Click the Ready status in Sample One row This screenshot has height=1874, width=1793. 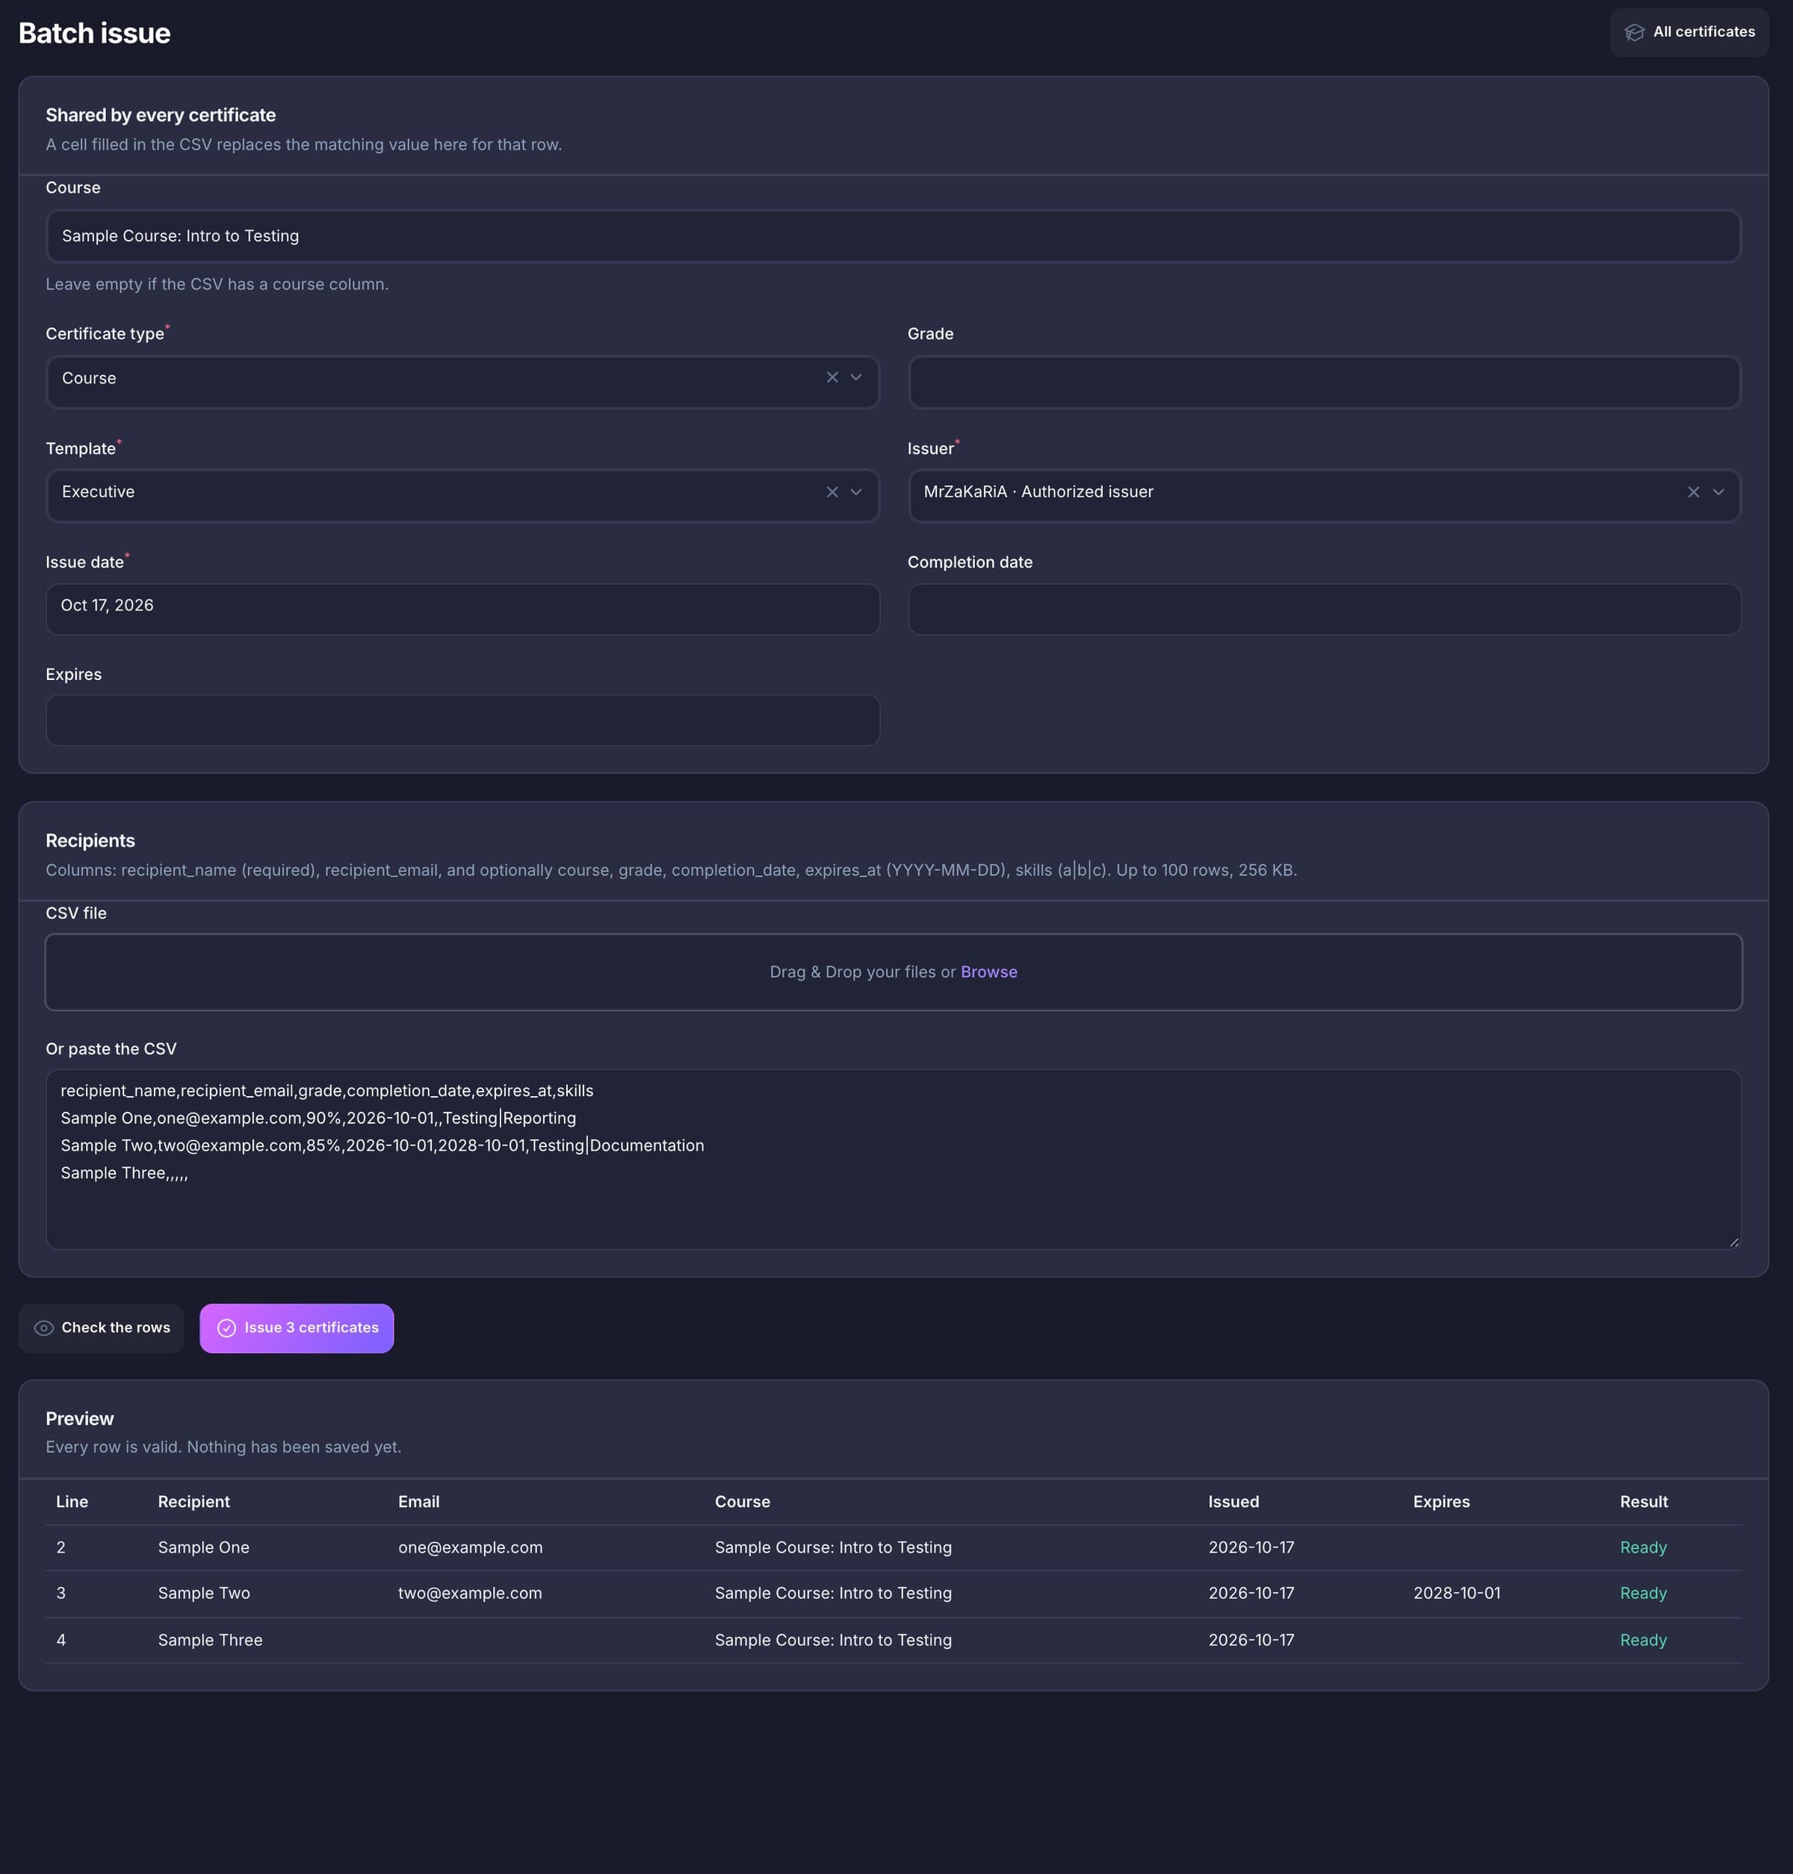point(1643,1547)
